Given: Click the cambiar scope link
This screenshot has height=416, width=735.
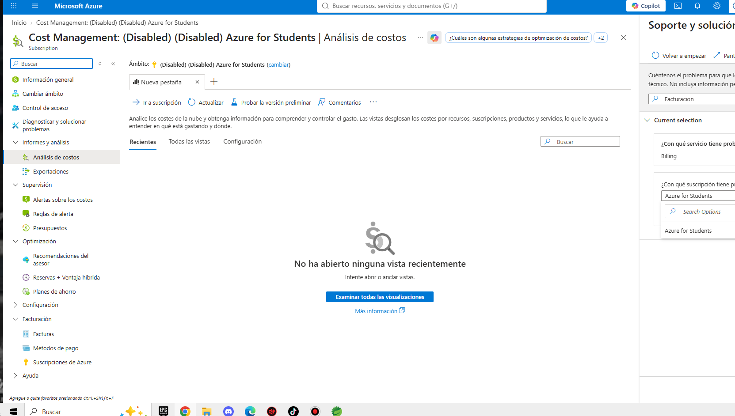Looking at the screenshot, I should pyautogui.click(x=279, y=65).
